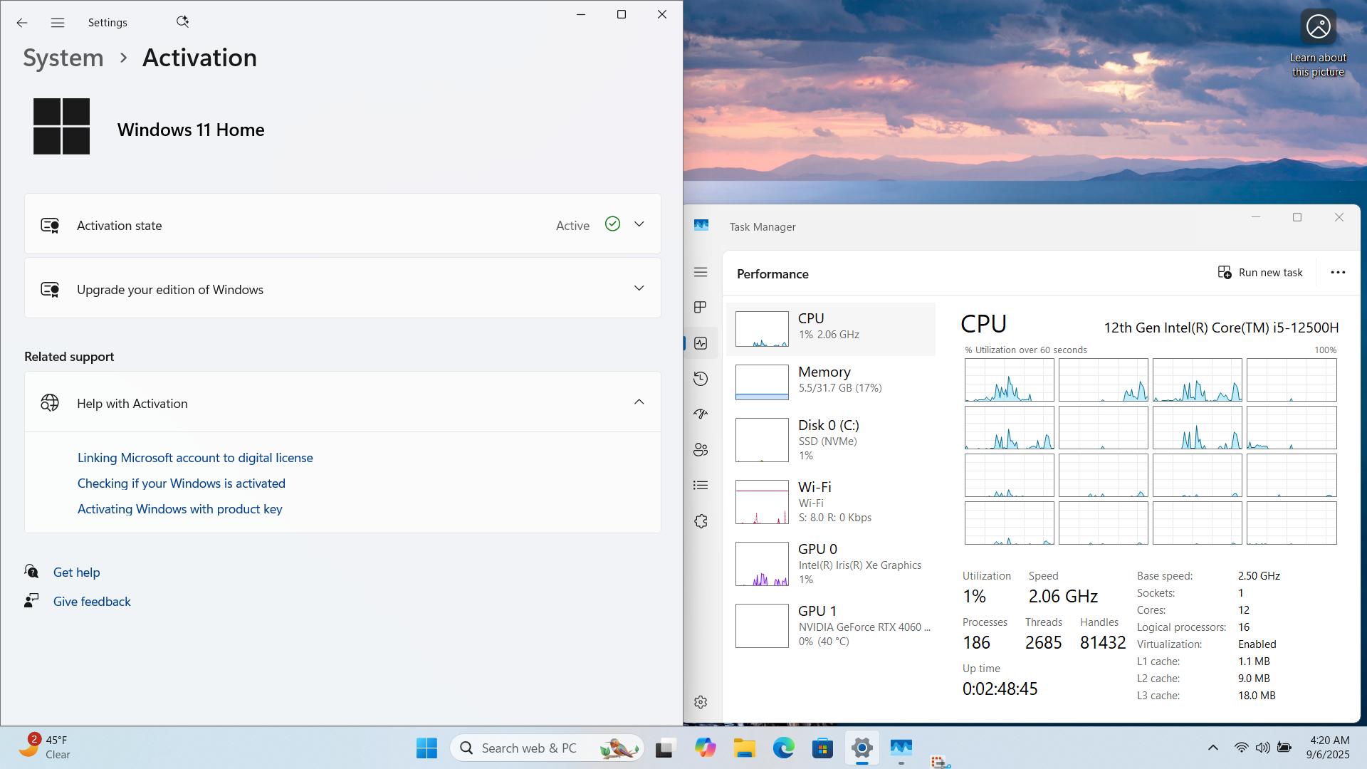Select Disk 0 (C:) performance item
The width and height of the screenshot is (1367, 769).
point(830,440)
